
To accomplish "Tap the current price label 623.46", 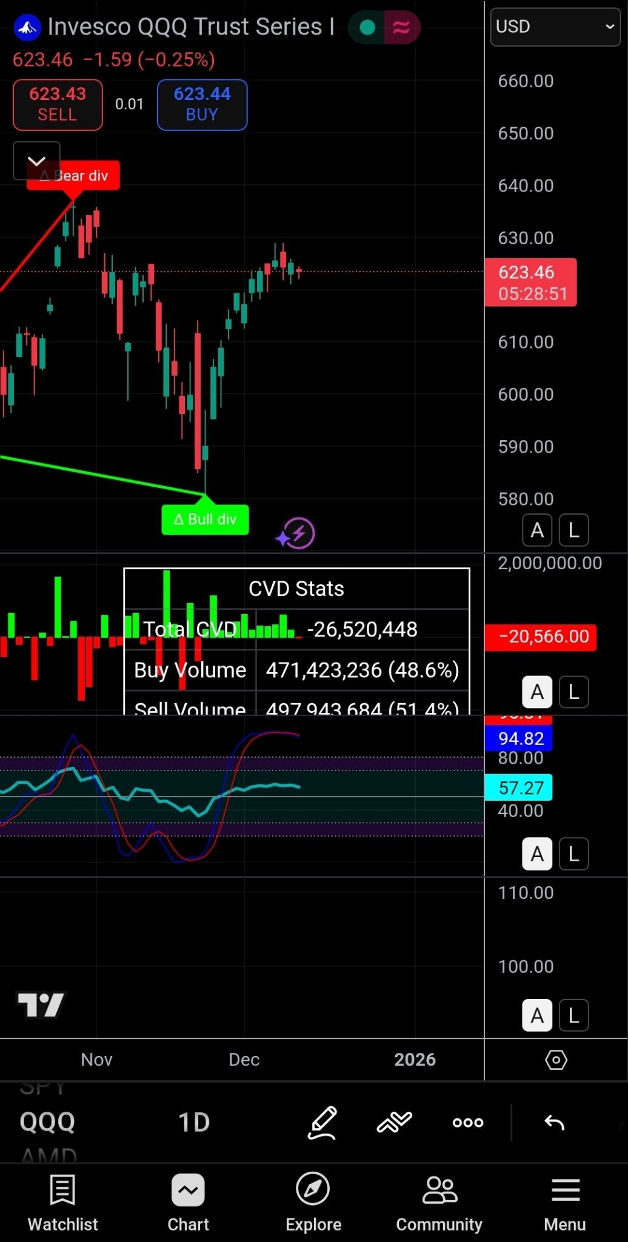I will pos(530,282).
